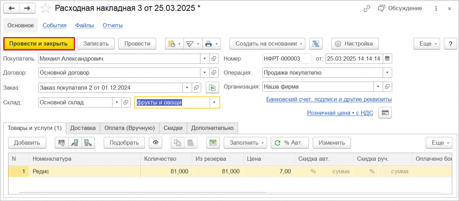Open the calendar picker next to document date
The height and width of the screenshot is (201, 459).
pos(388,59)
